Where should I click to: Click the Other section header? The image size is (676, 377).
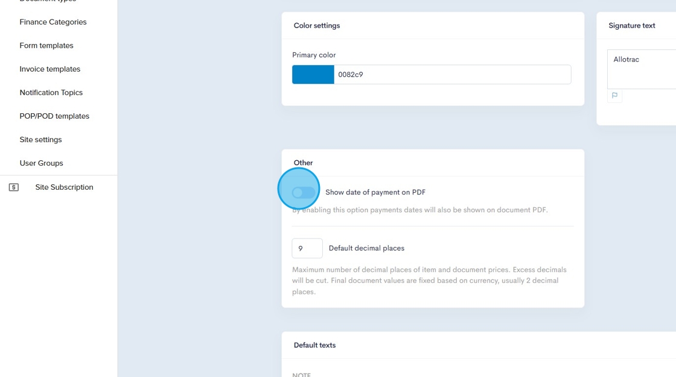[x=303, y=163]
